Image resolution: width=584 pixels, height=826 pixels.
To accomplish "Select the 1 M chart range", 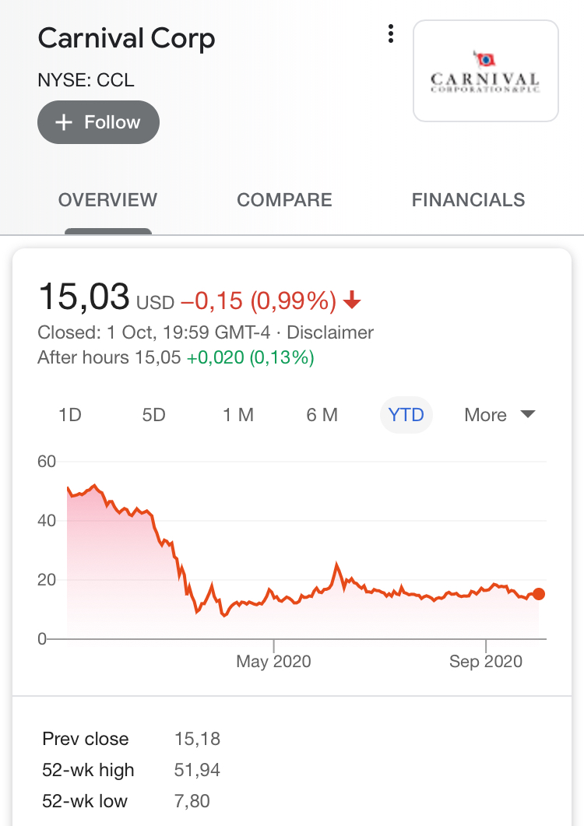I will [x=238, y=415].
